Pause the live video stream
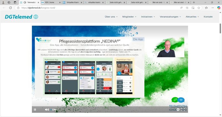The height and width of the screenshot is (117, 222). (x=35, y=110)
